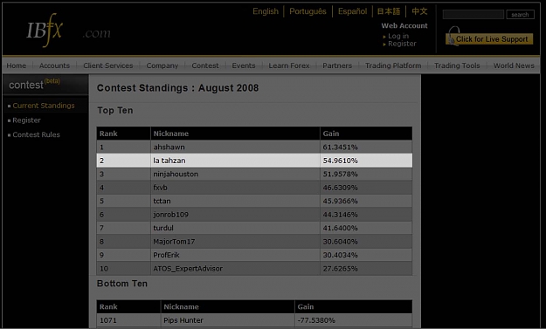The height and width of the screenshot is (329, 546).
Task: Click the search input field
Action: point(473,14)
